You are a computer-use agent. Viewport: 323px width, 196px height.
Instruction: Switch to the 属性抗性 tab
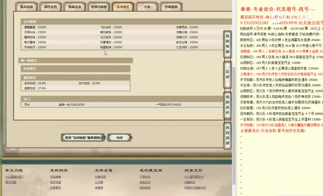coord(51,7)
